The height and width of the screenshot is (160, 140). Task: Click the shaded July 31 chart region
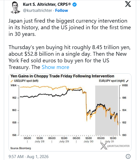click(107, 110)
